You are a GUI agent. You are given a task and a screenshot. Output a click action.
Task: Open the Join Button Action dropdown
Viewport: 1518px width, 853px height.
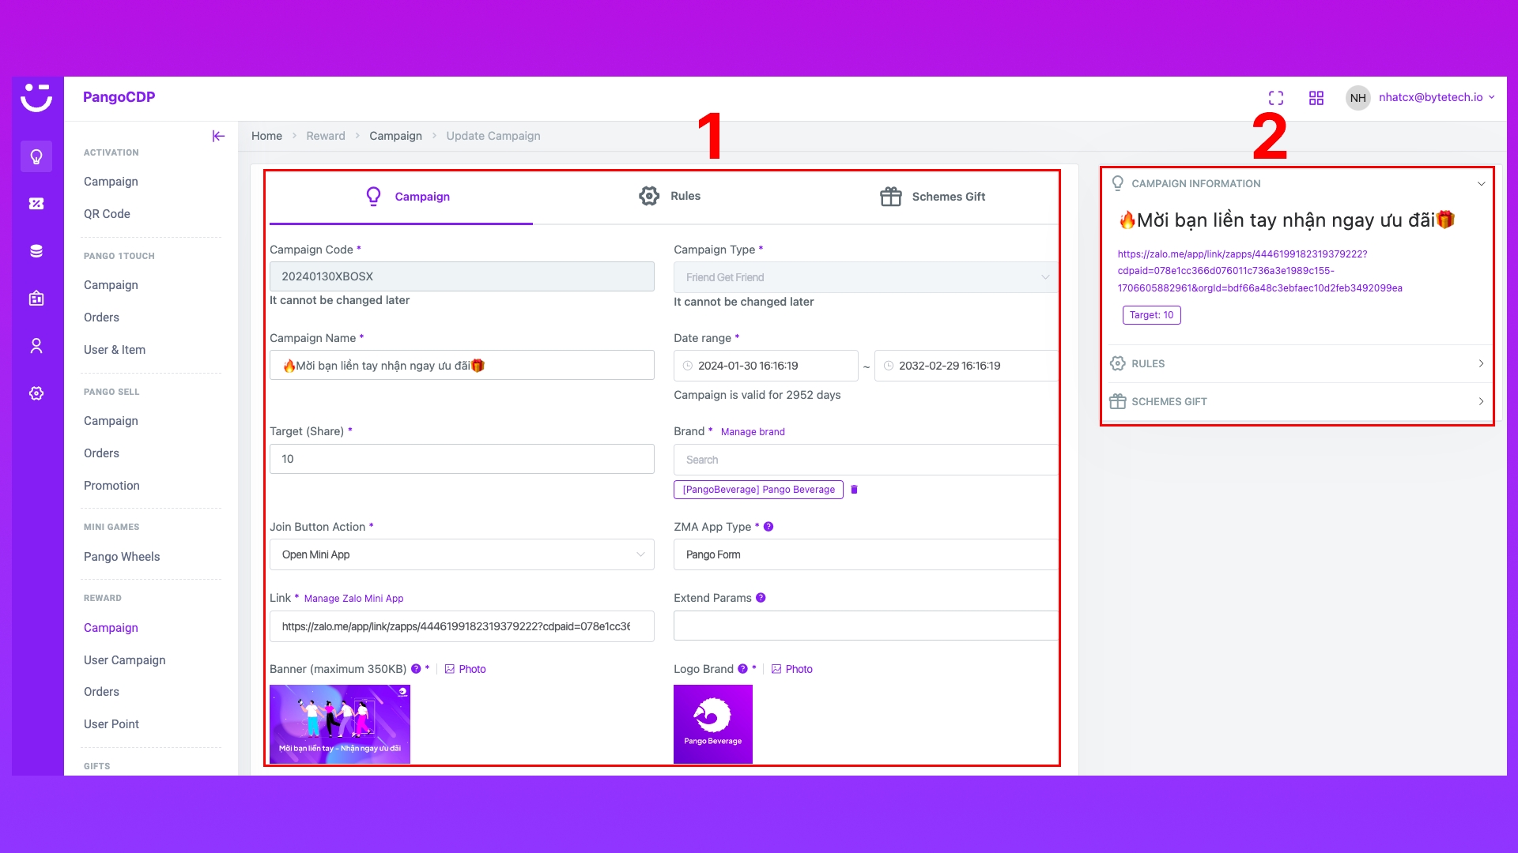[x=462, y=554]
